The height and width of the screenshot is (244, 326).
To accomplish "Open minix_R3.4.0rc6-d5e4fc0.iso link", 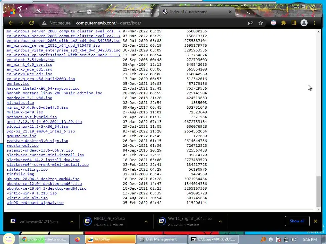I will point(38,107).
